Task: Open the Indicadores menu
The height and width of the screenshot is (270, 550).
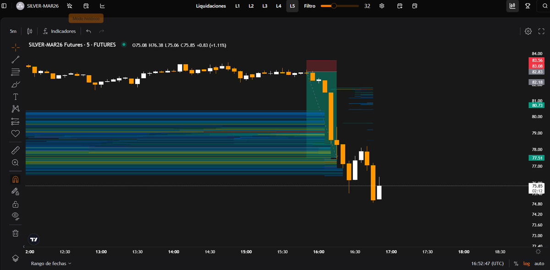Action: (x=59, y=31)
